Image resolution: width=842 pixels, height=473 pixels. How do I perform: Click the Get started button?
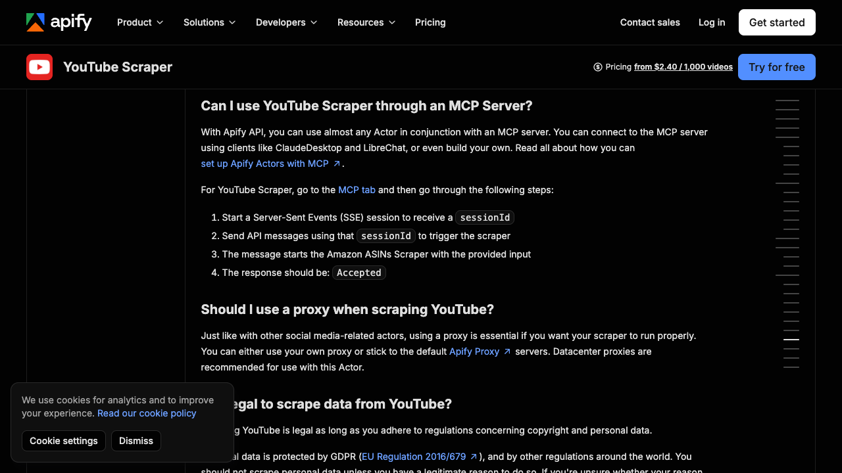click(777, 22)
